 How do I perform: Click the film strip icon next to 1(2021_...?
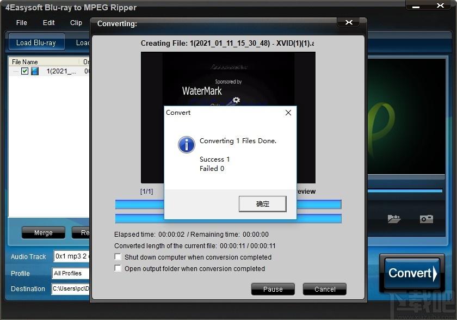tap(35, 71)
